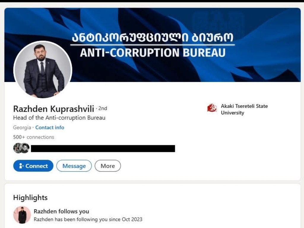Click the Georgian-script banner title
Screen dimensions: 304x228
click(x=153, y=37)
